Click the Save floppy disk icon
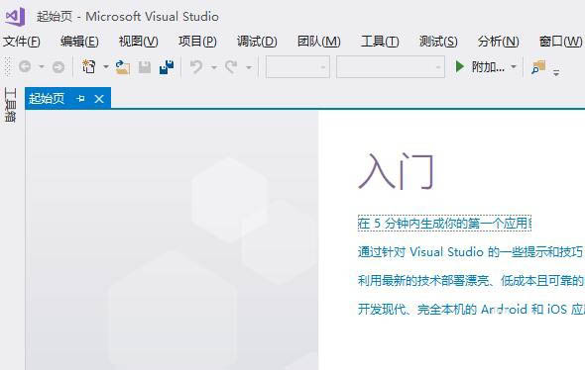Viewport: 585px width, 370px height. point(145,67)
